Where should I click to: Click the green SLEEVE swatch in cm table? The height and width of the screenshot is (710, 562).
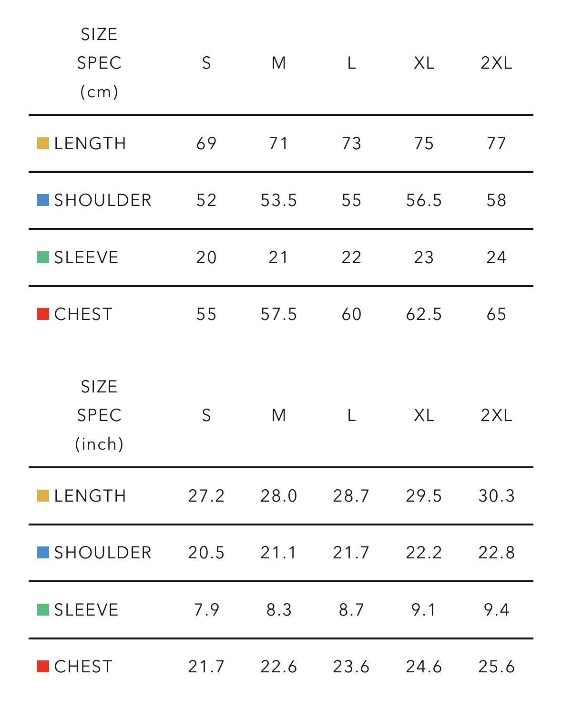coord(43,257)
